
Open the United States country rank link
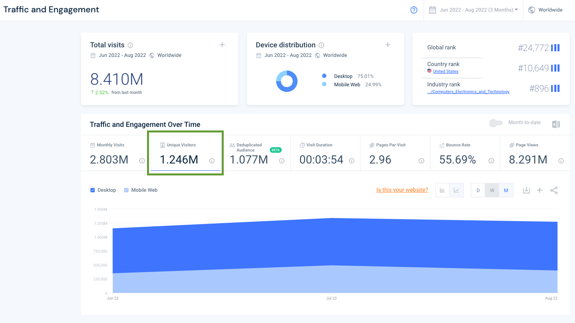(445, 72)
